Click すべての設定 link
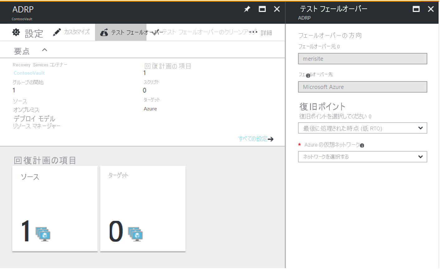Image resolution: width=440 pixels, height=270 pixels. [x=253, y=139]
